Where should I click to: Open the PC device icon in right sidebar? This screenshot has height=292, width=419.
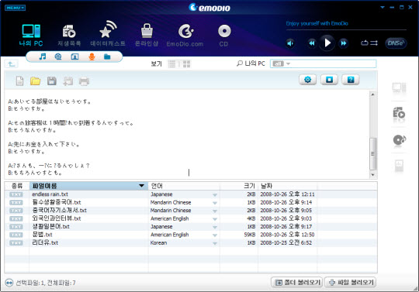[399, 88]
